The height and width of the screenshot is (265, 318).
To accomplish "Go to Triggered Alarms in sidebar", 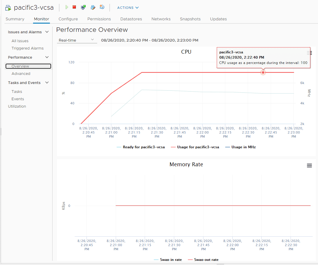I will click(27, 48).
